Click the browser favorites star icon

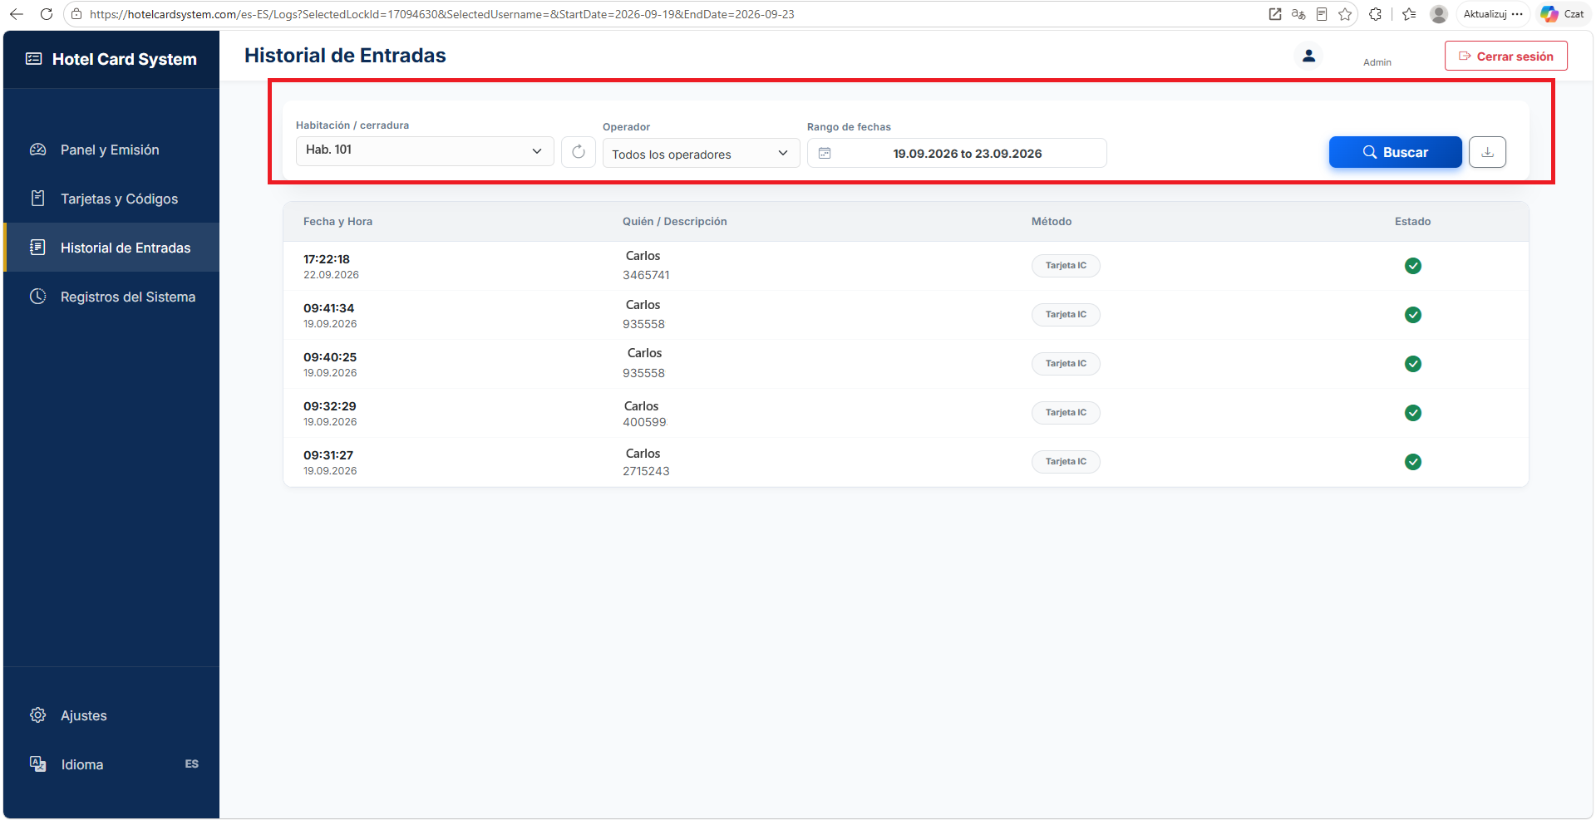pyautogui.click(x=1344, y=14)
